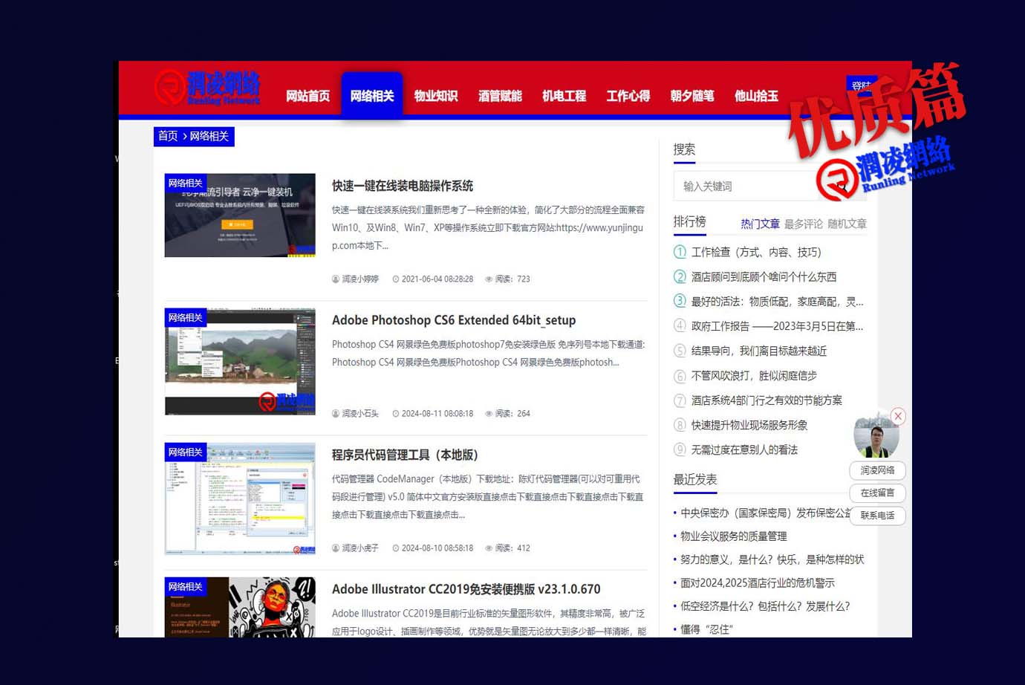Click the 在线留言 floating button
Screen dimensions: 1025x685
coord(877,493)
